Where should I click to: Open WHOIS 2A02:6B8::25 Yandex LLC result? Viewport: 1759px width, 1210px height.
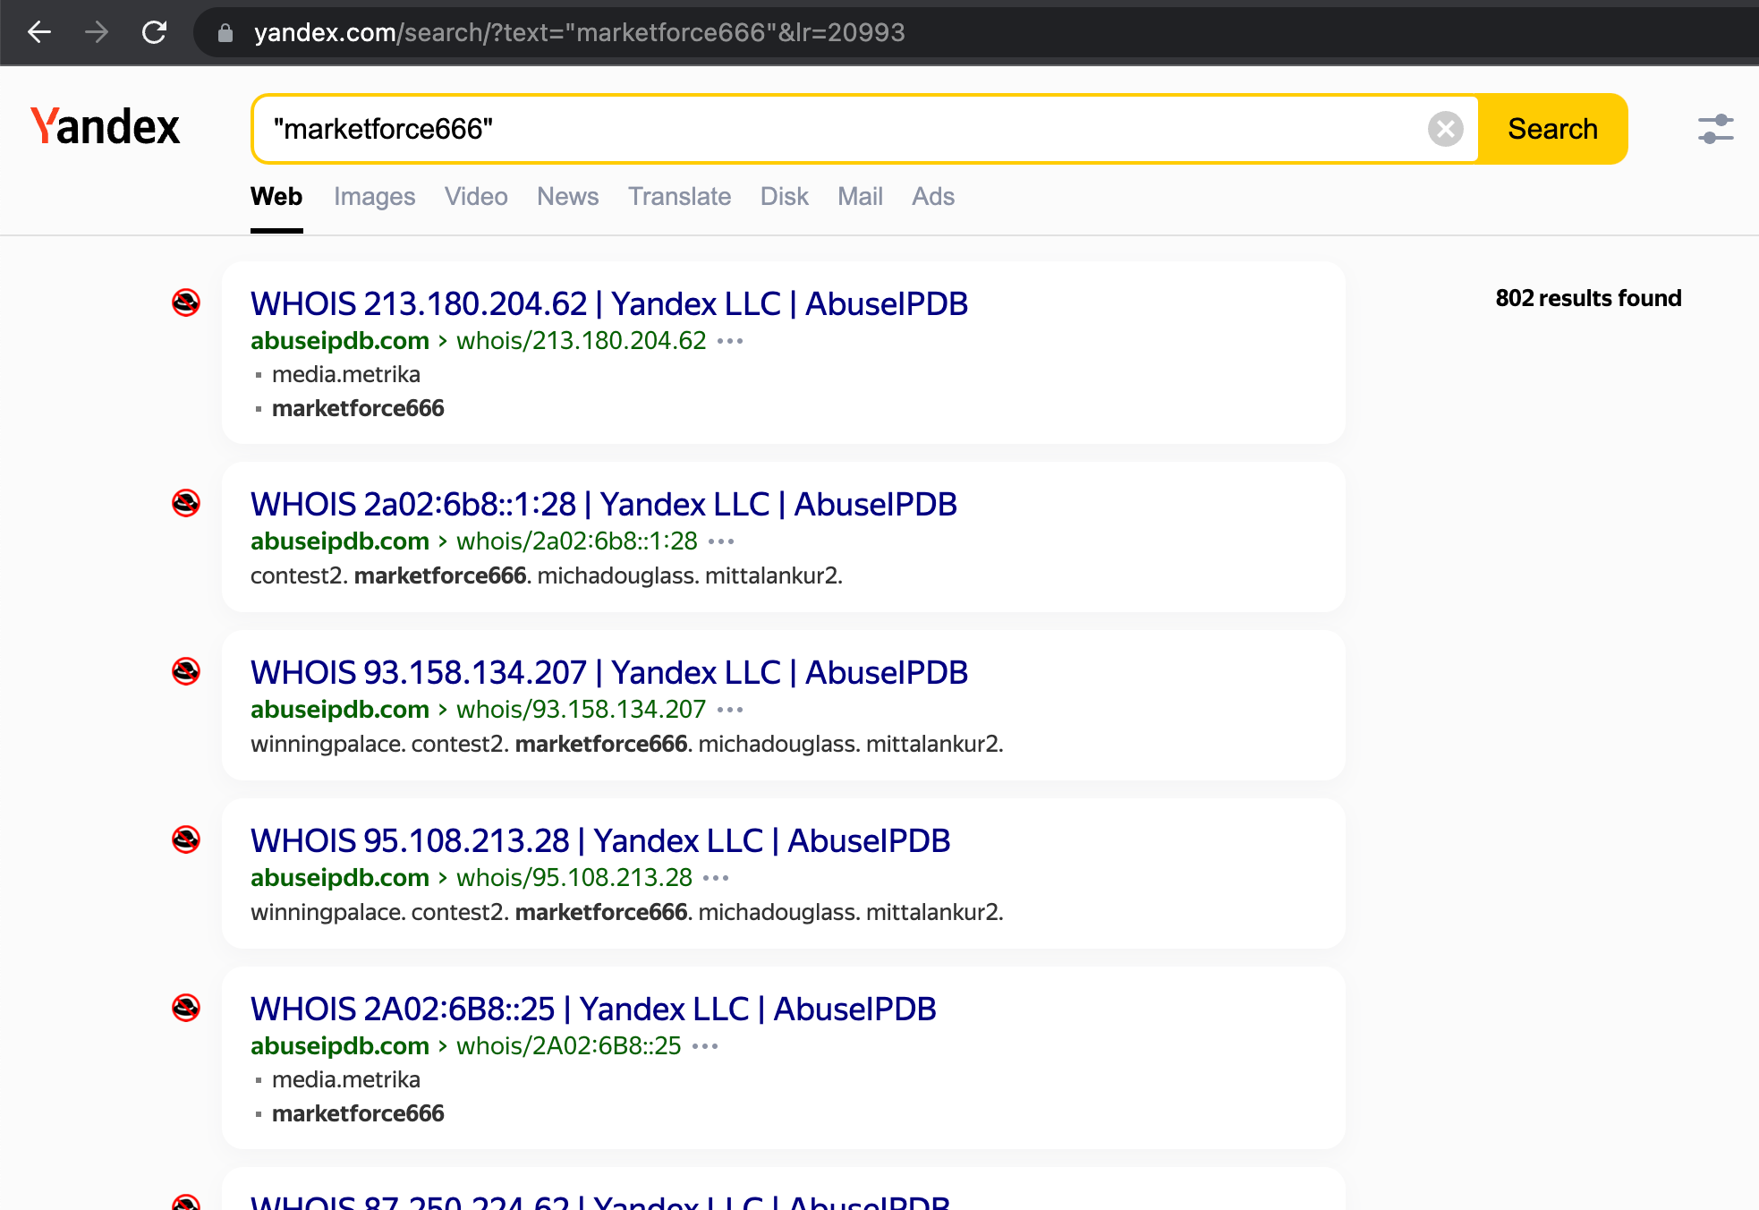click(593, 1009)
